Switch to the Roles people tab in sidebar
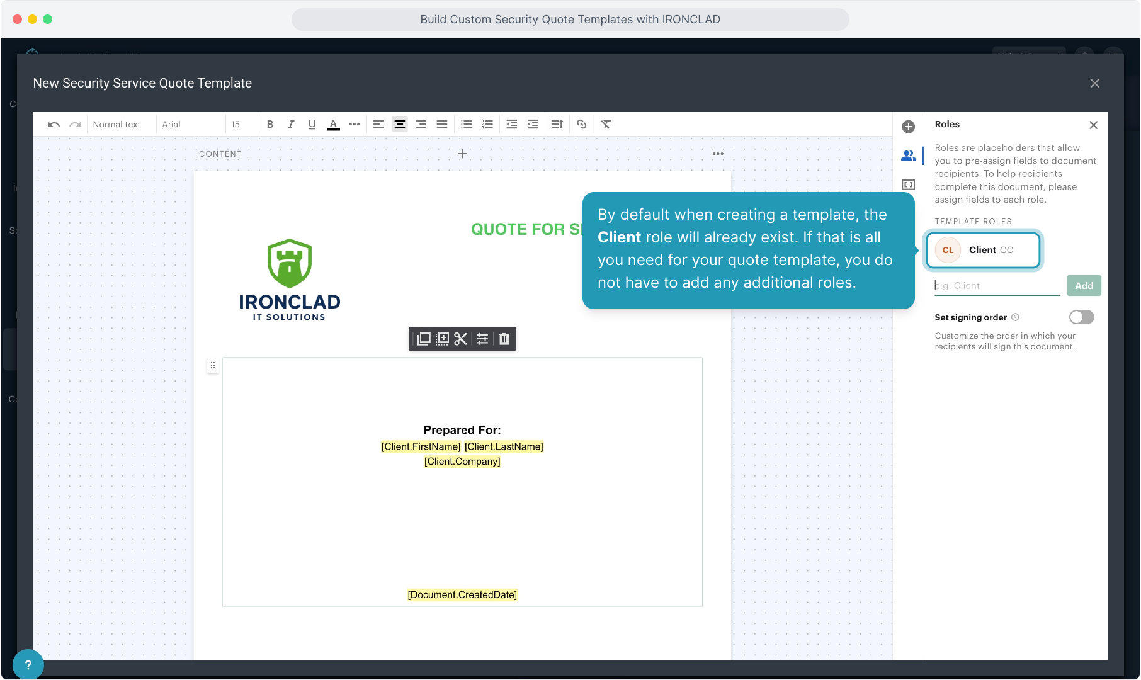 pos(908,156)
